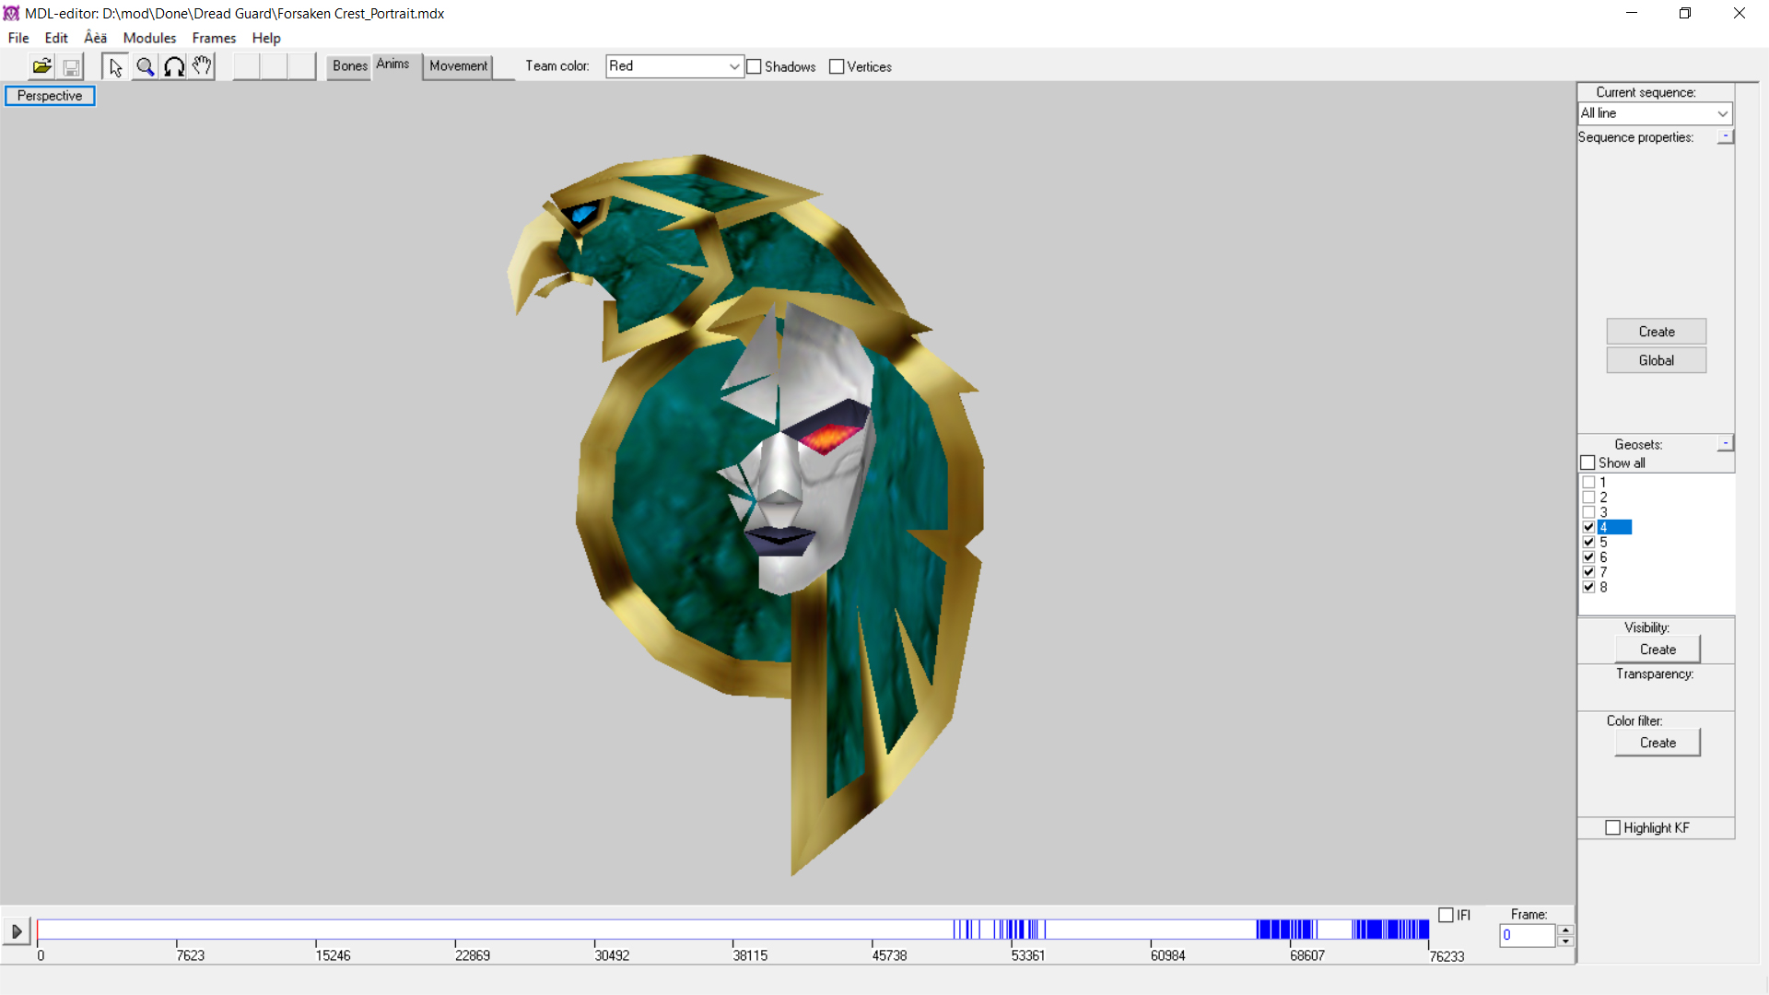This screenshot has height=995, width=1769.
Task: Select the arrow pointer tool
Action: (x=115, y=66)
